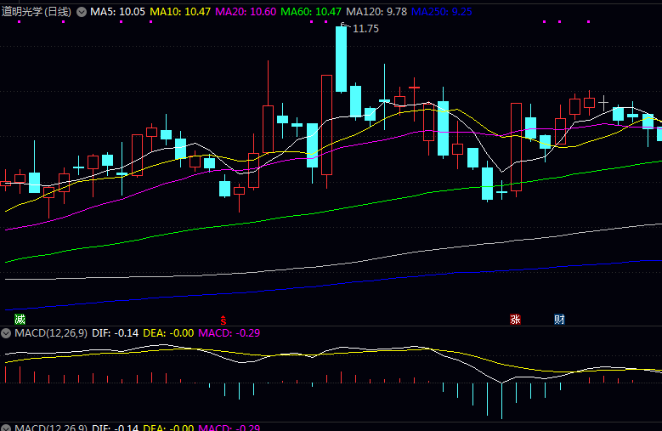Expand the bottom-edge MACD panel dropdown arrow
This screenshot has height=431, width=662.
pyautogui.click(x=7, y=428)
